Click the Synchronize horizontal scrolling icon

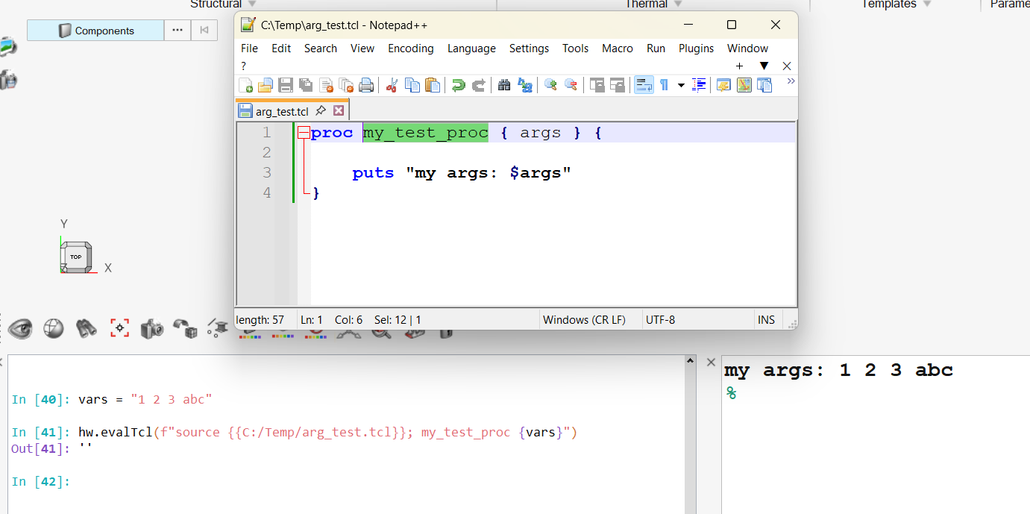(x=617, y=85)
